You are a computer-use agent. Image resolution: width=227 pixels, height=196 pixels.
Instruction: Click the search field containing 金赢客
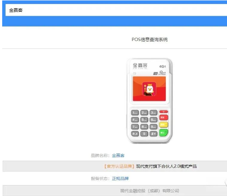point(116,10)
